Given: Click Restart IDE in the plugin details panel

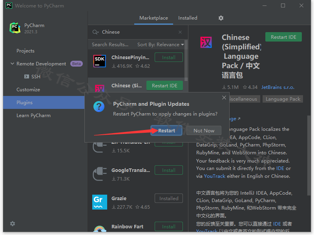Looking at the screenshot, I should click(x=283, y=37).
